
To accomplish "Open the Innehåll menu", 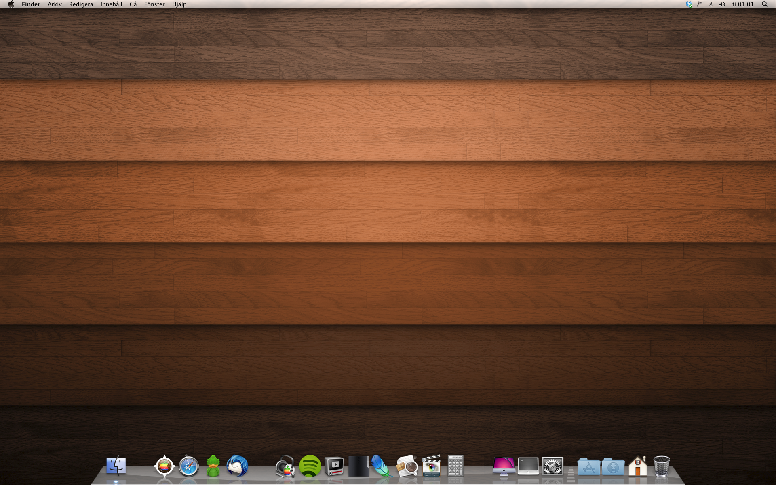I will coord(111,4).
